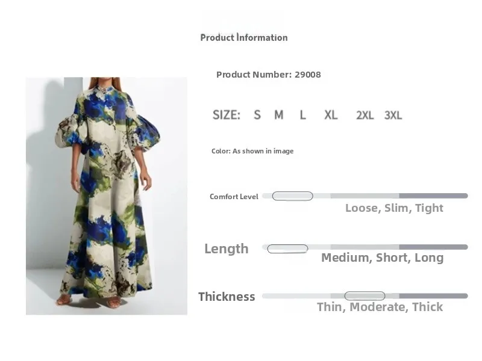This screenshot has height=361, width=482.
Task: Click the Thickness slider handle
Action: tap(365, 296)
